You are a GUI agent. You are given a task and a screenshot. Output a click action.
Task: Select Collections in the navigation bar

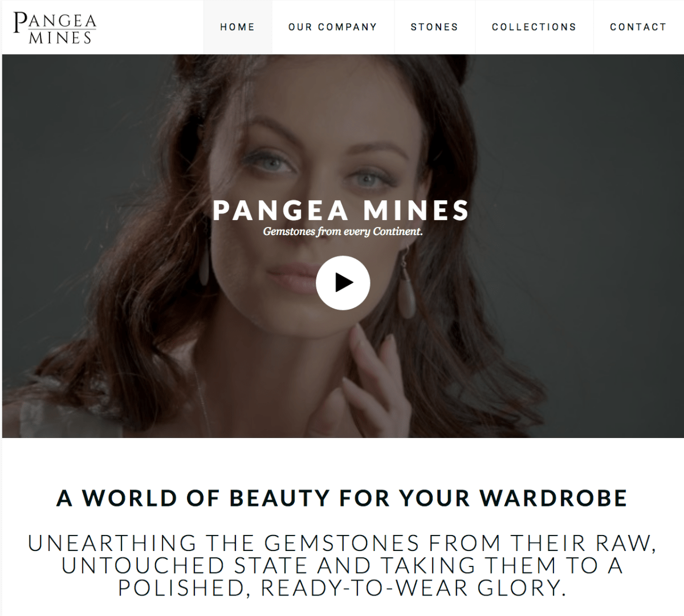(534, 27)
